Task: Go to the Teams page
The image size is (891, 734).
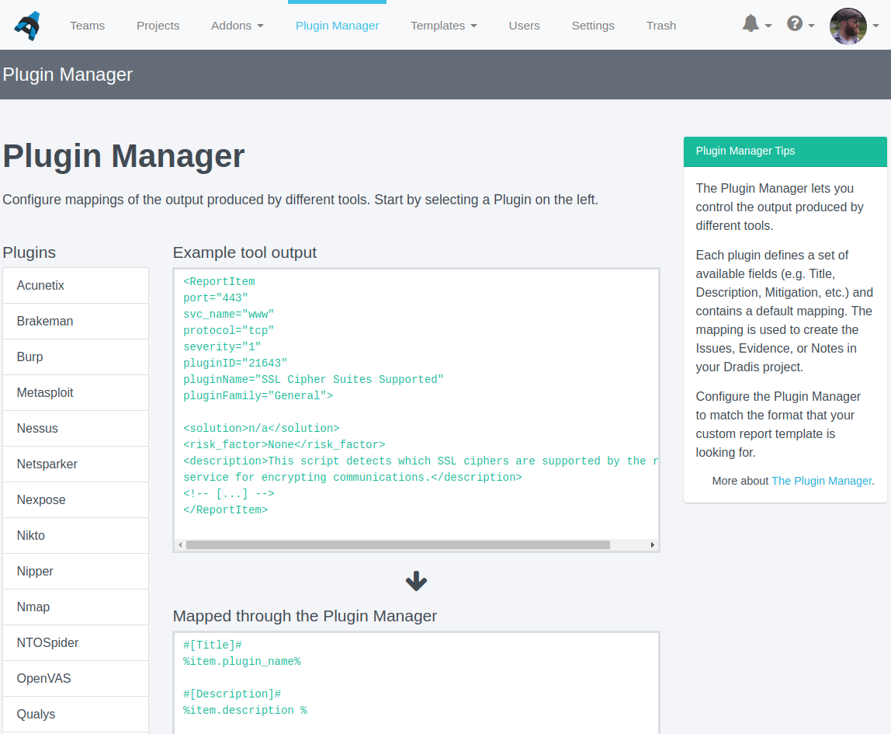Action: click(x=87, y=26)
